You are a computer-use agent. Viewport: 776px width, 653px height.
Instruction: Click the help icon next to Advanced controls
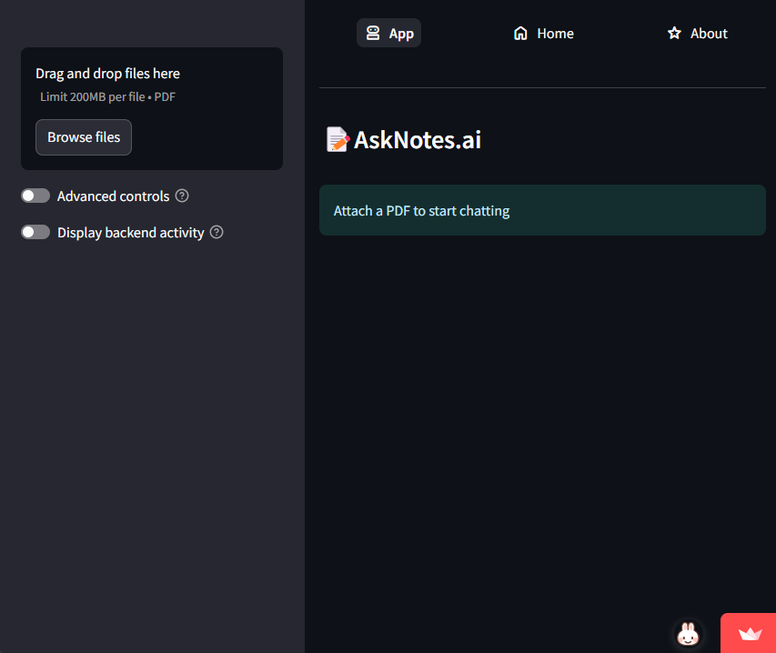pos(182,196)
